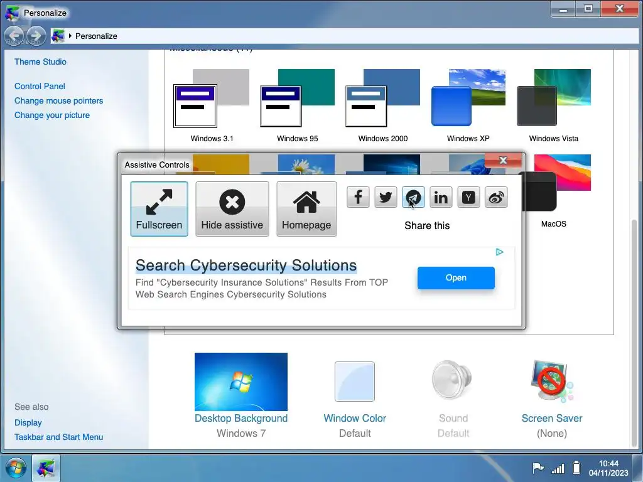Click Personalize taskbar app icon
This screenshot has height=482, width=643.
point(46,468)
